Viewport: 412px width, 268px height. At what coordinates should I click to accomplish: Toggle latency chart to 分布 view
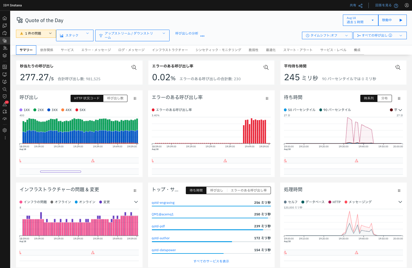[384, 98]
